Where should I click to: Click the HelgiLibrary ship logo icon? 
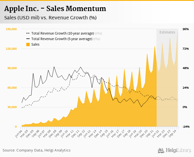pyautogui.click(x=162, y=150)
